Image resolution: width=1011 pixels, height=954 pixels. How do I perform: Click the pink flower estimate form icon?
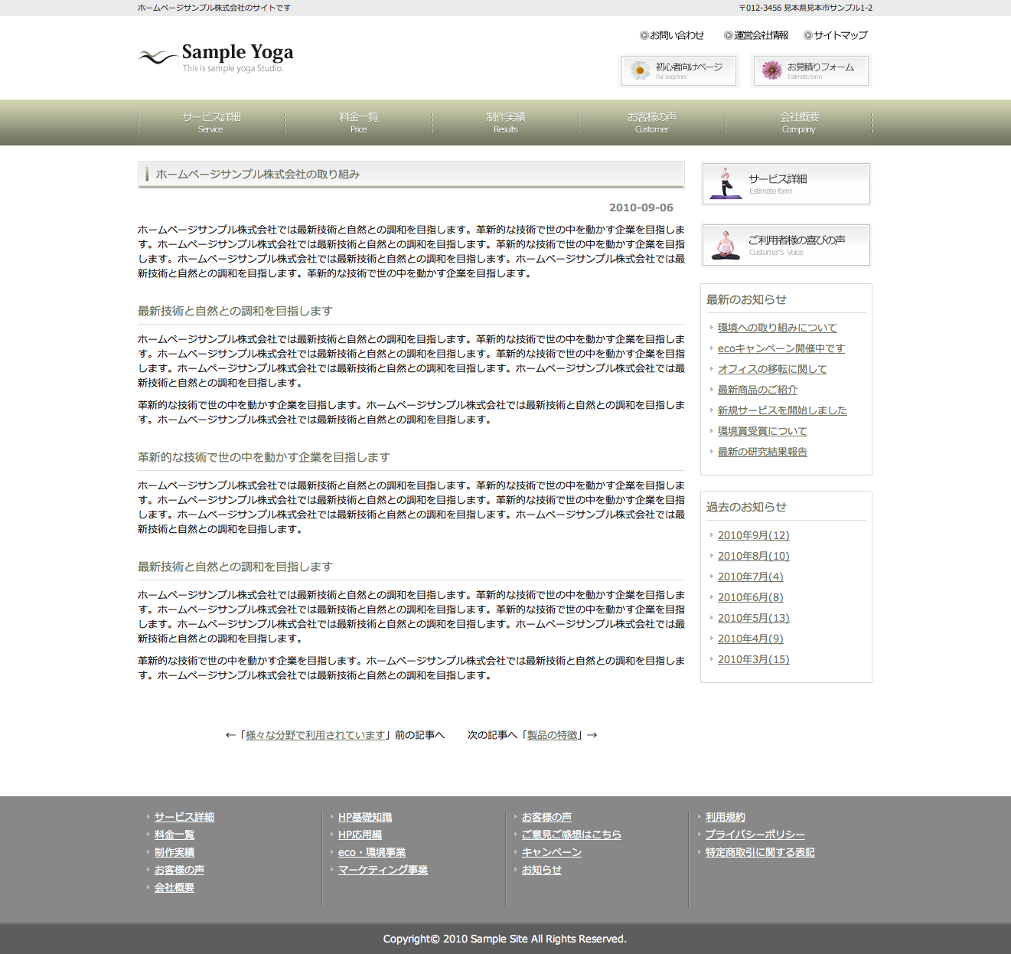[771, 70]
